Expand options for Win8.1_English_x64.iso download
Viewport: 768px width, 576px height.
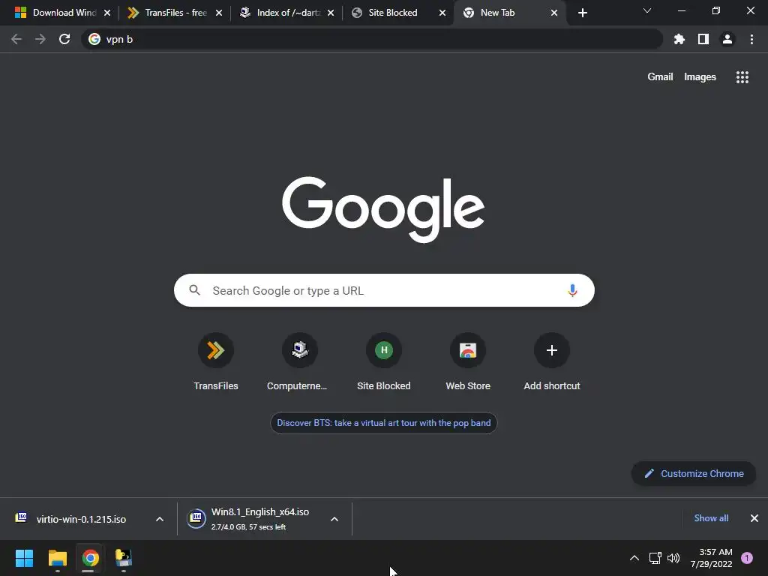coord(334,519)
